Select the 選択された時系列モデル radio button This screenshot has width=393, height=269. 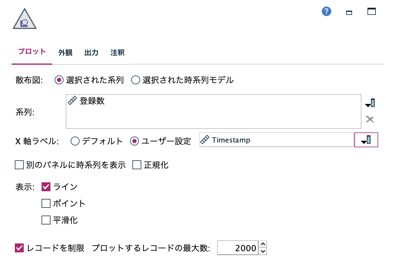click(x=136, y=80)
